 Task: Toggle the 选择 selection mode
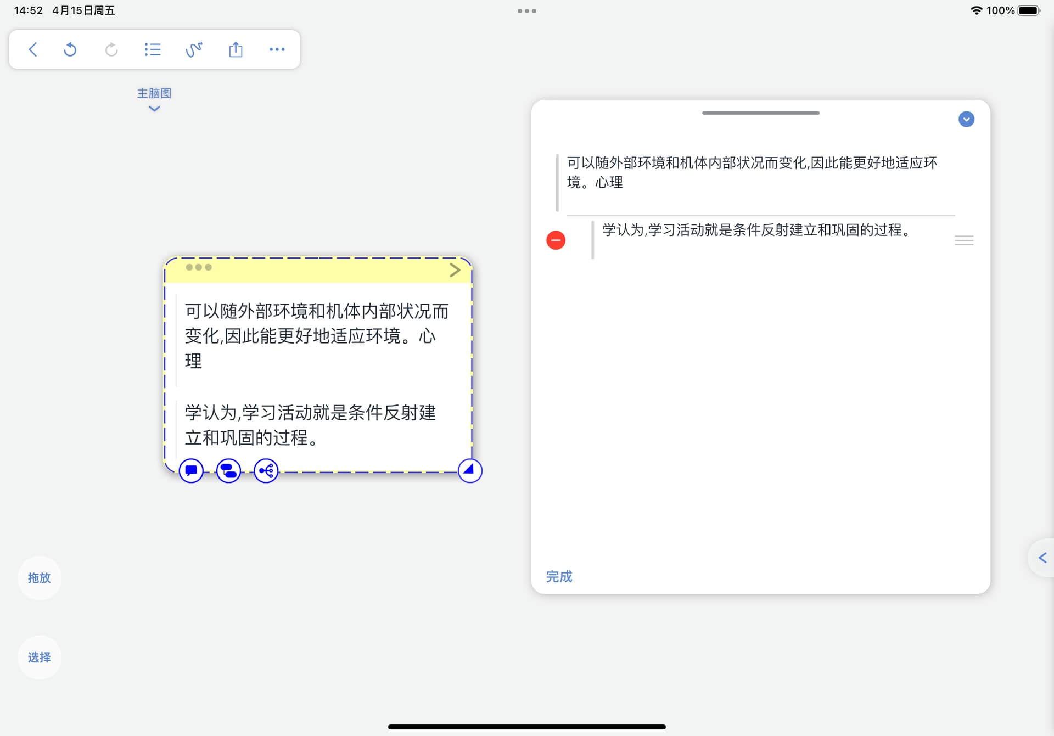tap(39, 657)
